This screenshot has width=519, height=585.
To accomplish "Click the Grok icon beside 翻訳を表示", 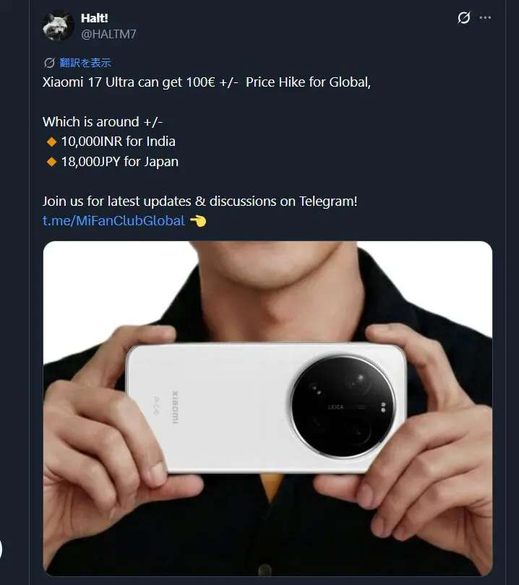I will (49, 63).
